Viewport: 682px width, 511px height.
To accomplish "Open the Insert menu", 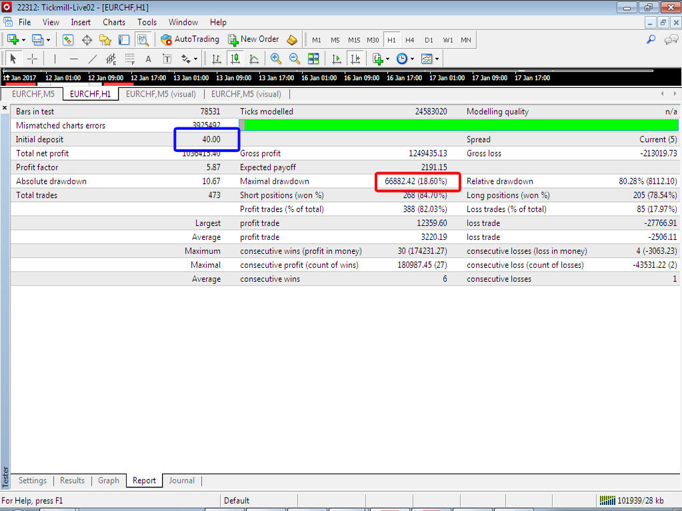I will pos(81,22).
